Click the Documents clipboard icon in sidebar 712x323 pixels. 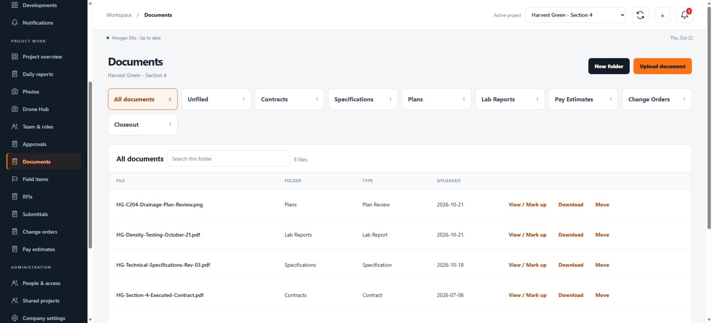[x=15, y=161]
